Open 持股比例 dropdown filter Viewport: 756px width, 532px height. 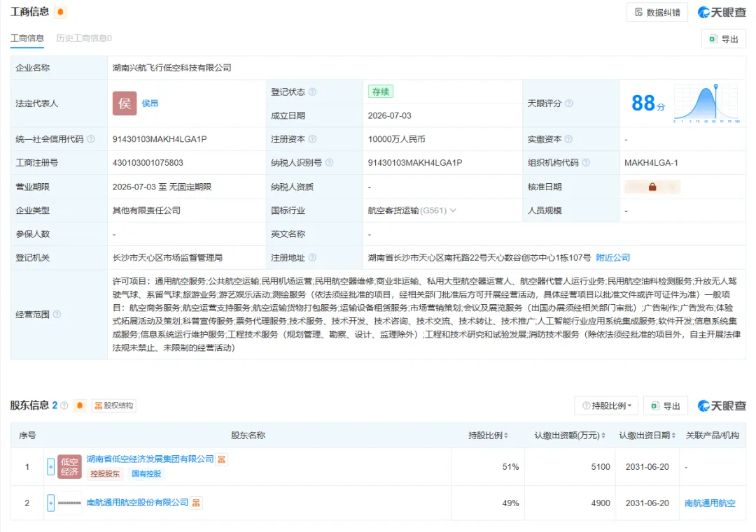606,406
